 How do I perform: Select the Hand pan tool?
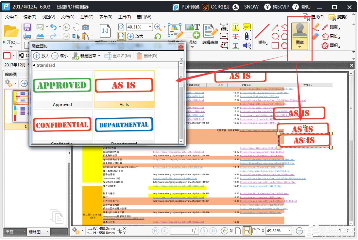point(76,27)
